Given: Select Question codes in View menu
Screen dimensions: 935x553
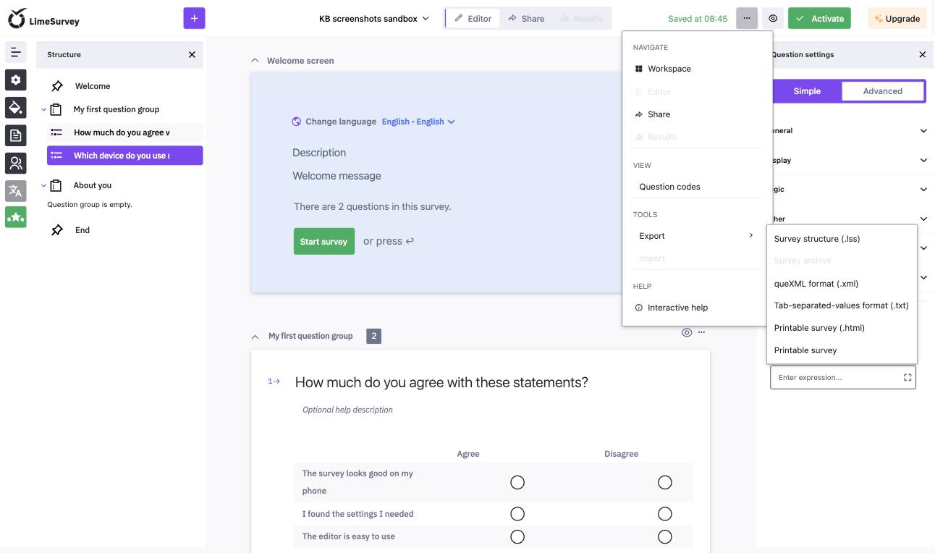Looking at the screenshot, I should (x=669, y=187).
